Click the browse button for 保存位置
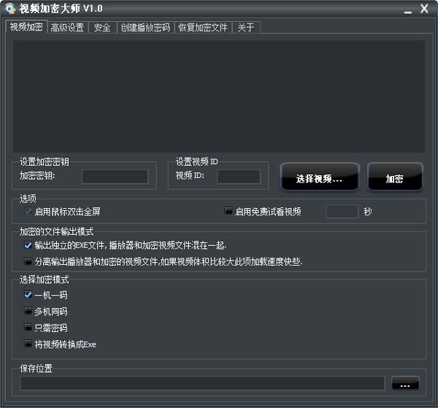Viewport: 438px width, 408px height. [x=405, y=383]
